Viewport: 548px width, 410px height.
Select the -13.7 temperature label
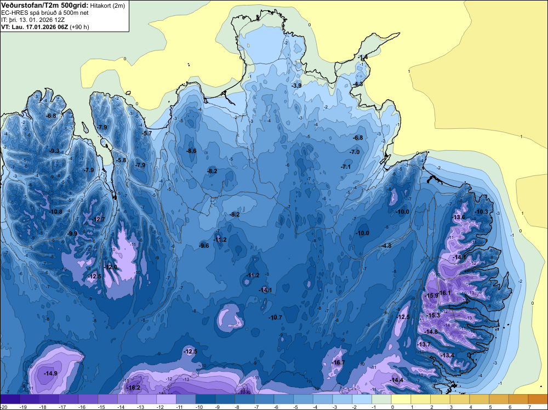coord(424,344)
